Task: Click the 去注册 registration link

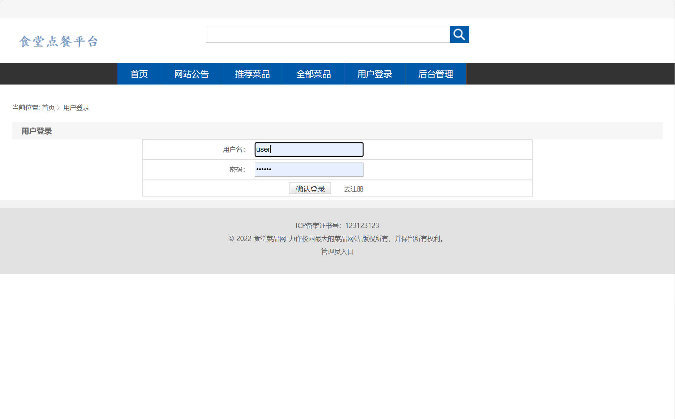Action: [x=353, y=189]
